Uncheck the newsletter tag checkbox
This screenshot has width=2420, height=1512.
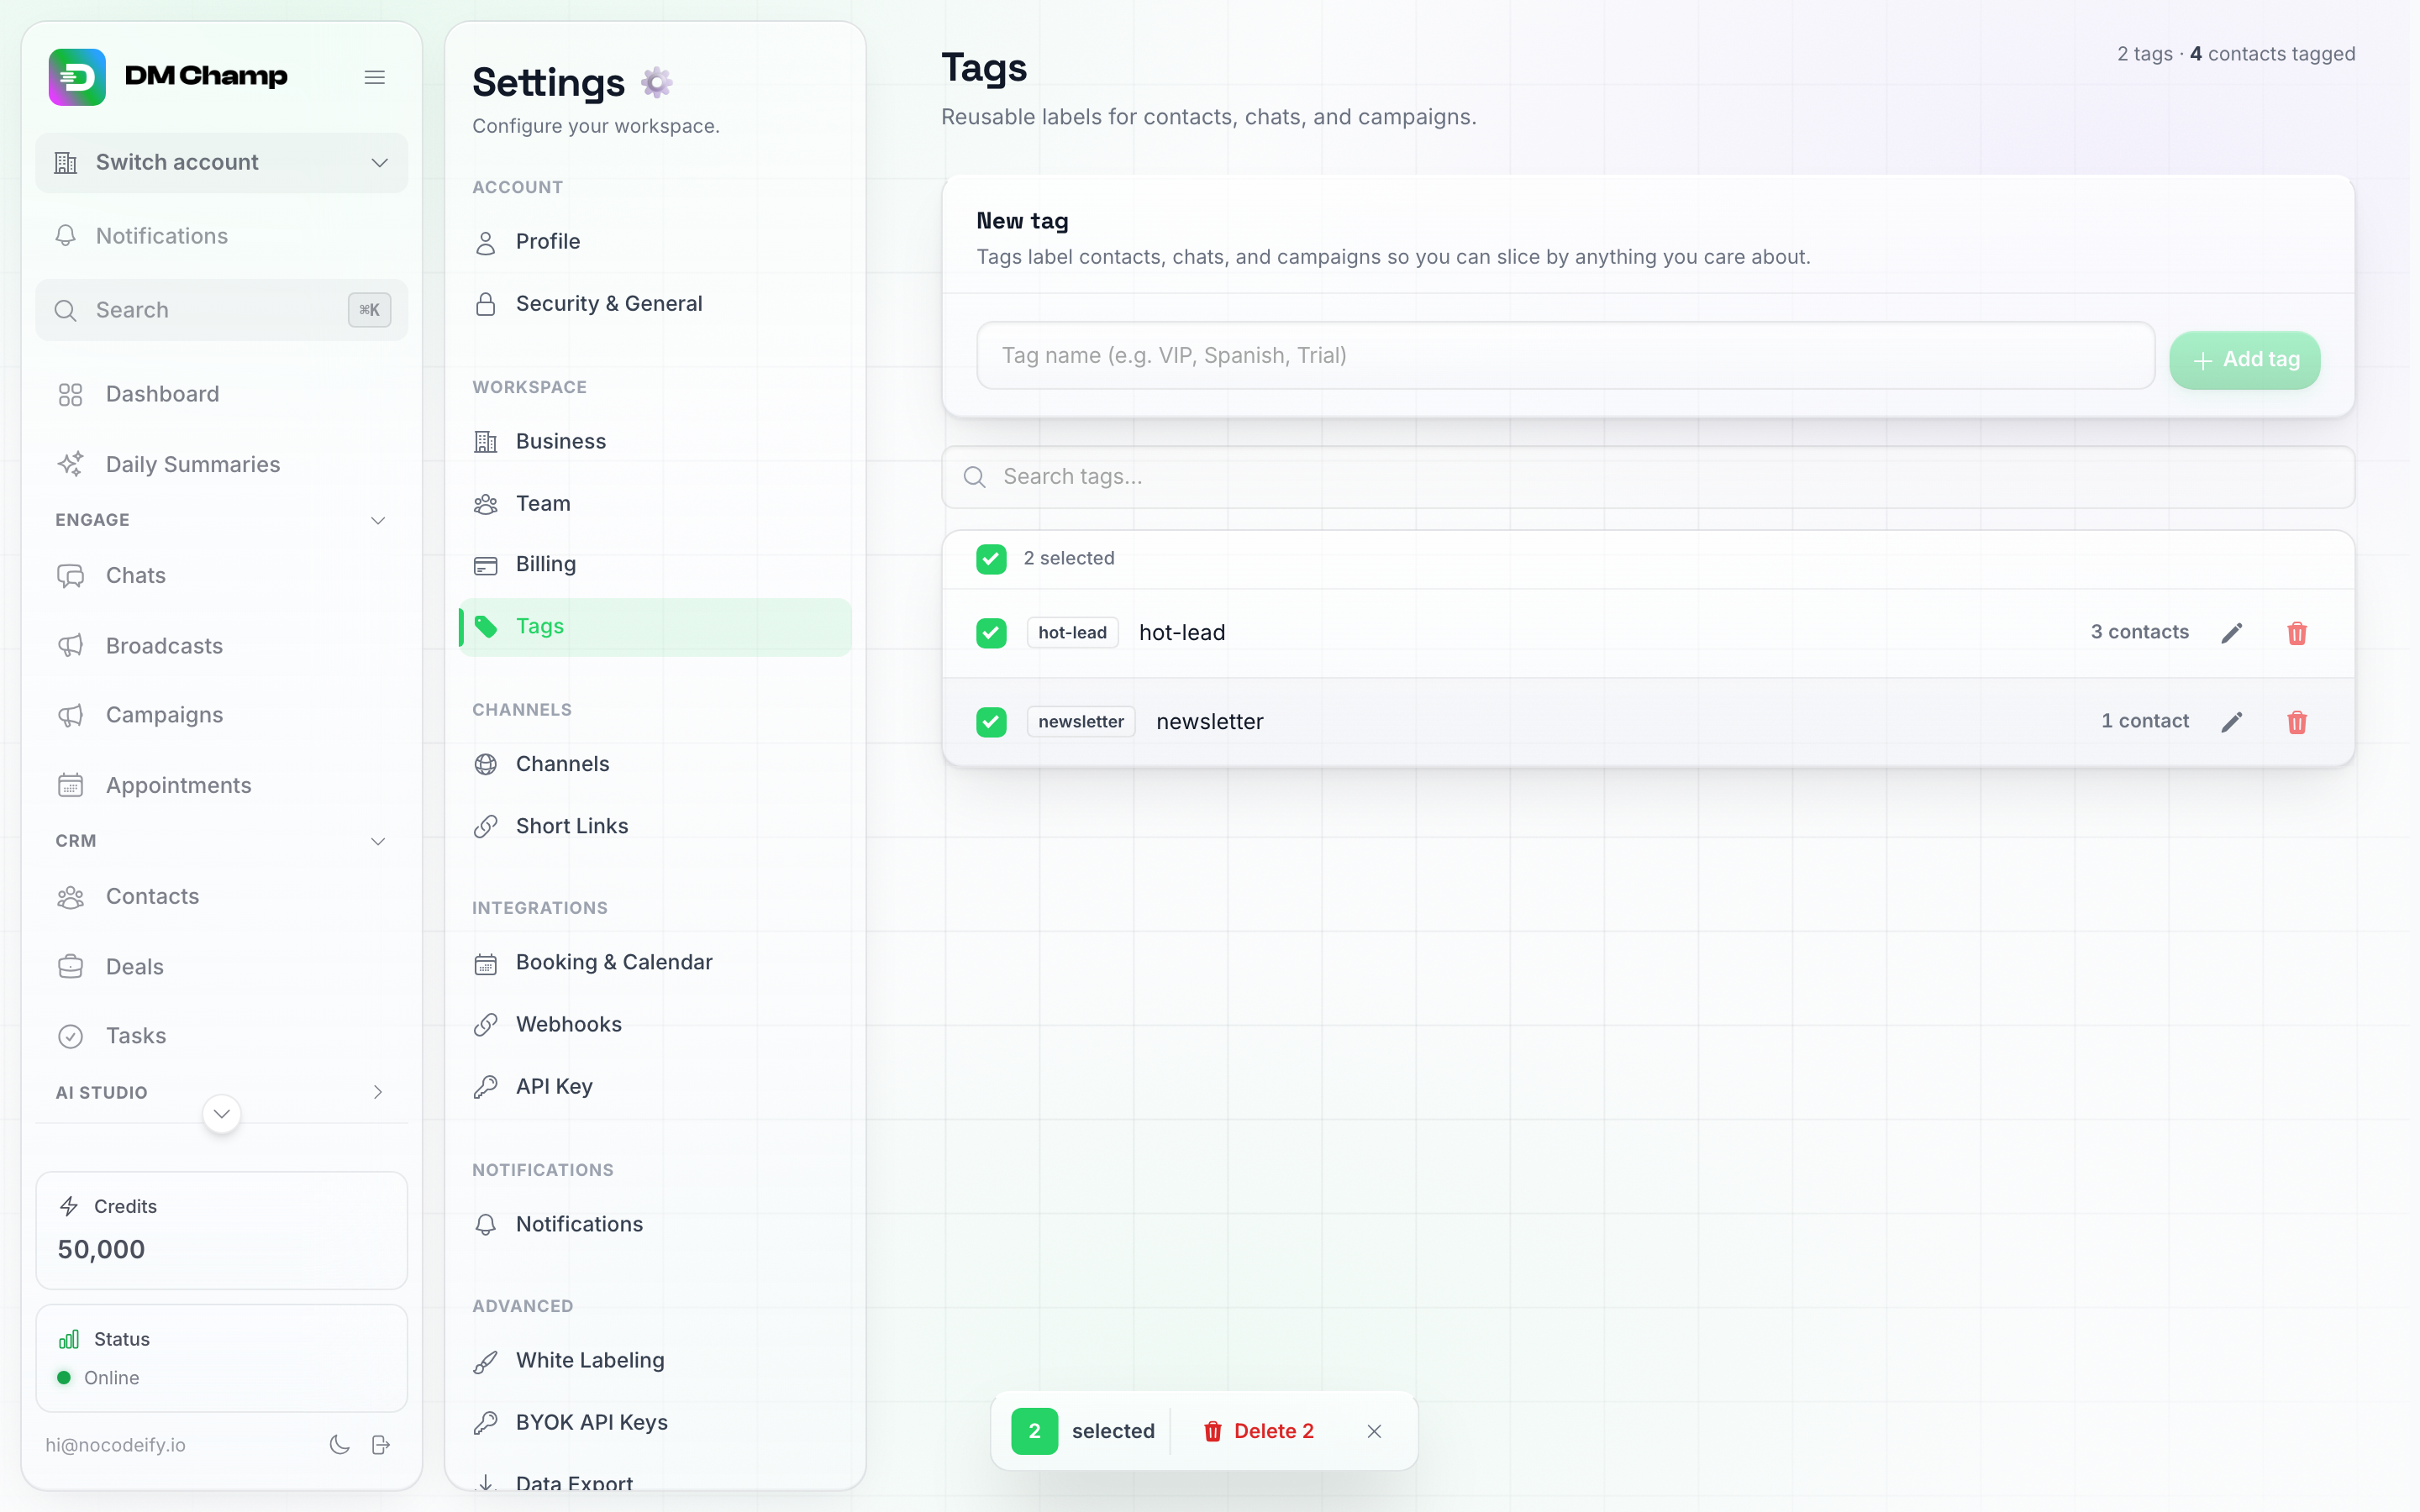click(x=991, y=722)
